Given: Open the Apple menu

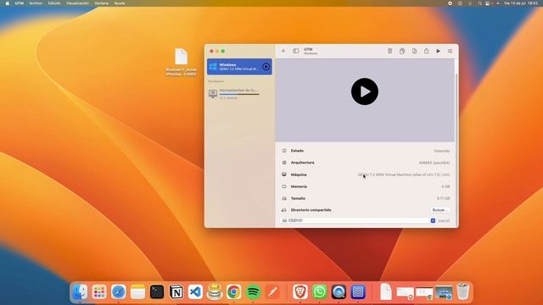Looking at the screenshot, I should pos(8,3).
